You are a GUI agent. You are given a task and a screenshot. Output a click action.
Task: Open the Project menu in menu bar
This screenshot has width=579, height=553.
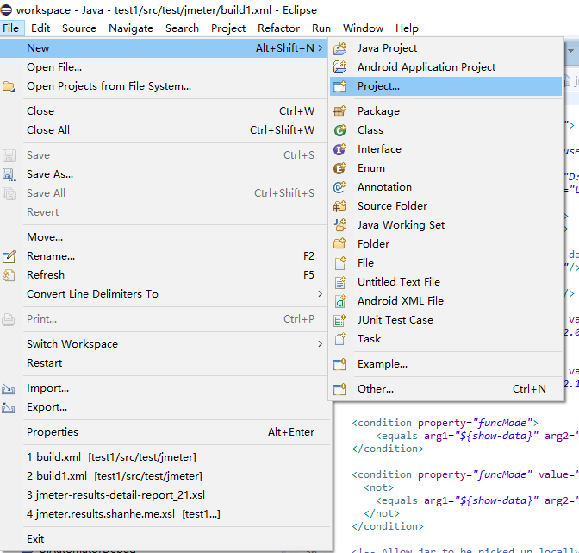tap(228, 28)
